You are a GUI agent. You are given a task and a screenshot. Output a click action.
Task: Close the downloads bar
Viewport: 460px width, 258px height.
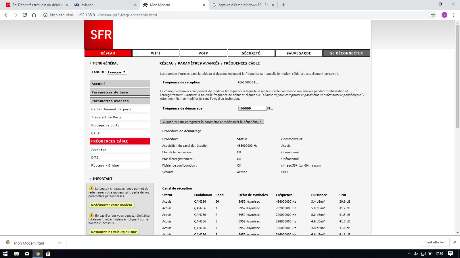[455, 242]
